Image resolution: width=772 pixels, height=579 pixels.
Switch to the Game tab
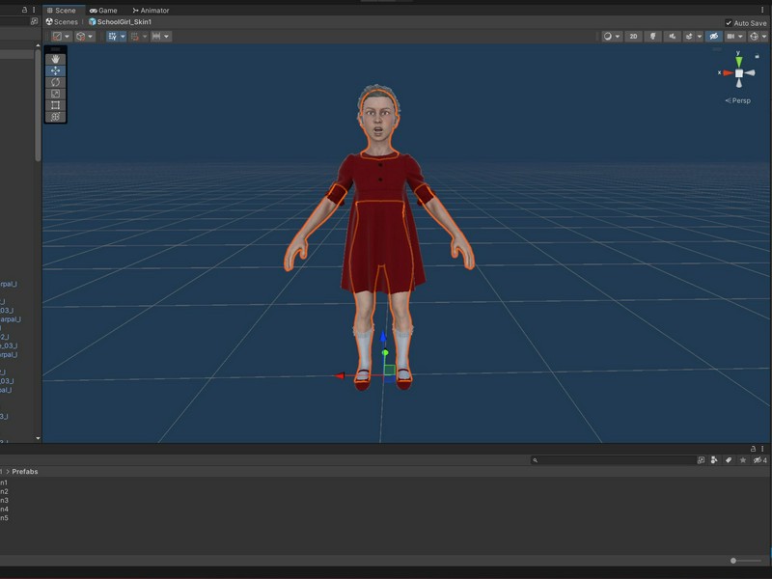(x=103, y=11)
